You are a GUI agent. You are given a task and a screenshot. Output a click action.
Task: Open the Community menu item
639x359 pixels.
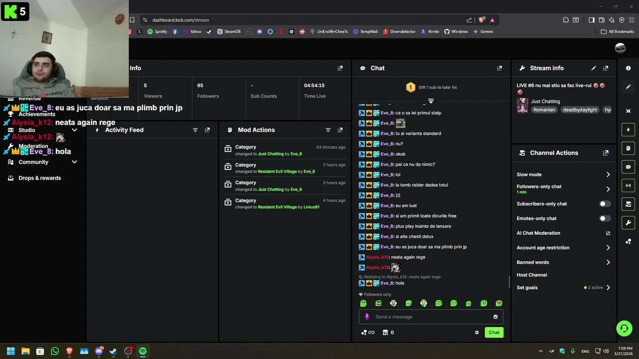coord(33,162)
